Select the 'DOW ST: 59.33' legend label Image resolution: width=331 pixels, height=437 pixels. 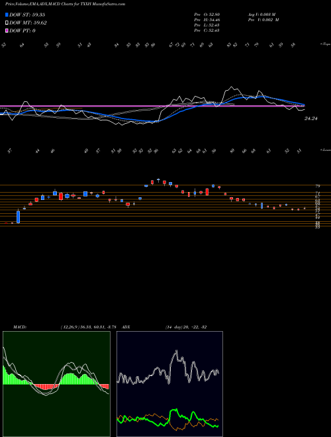[27, 15]
